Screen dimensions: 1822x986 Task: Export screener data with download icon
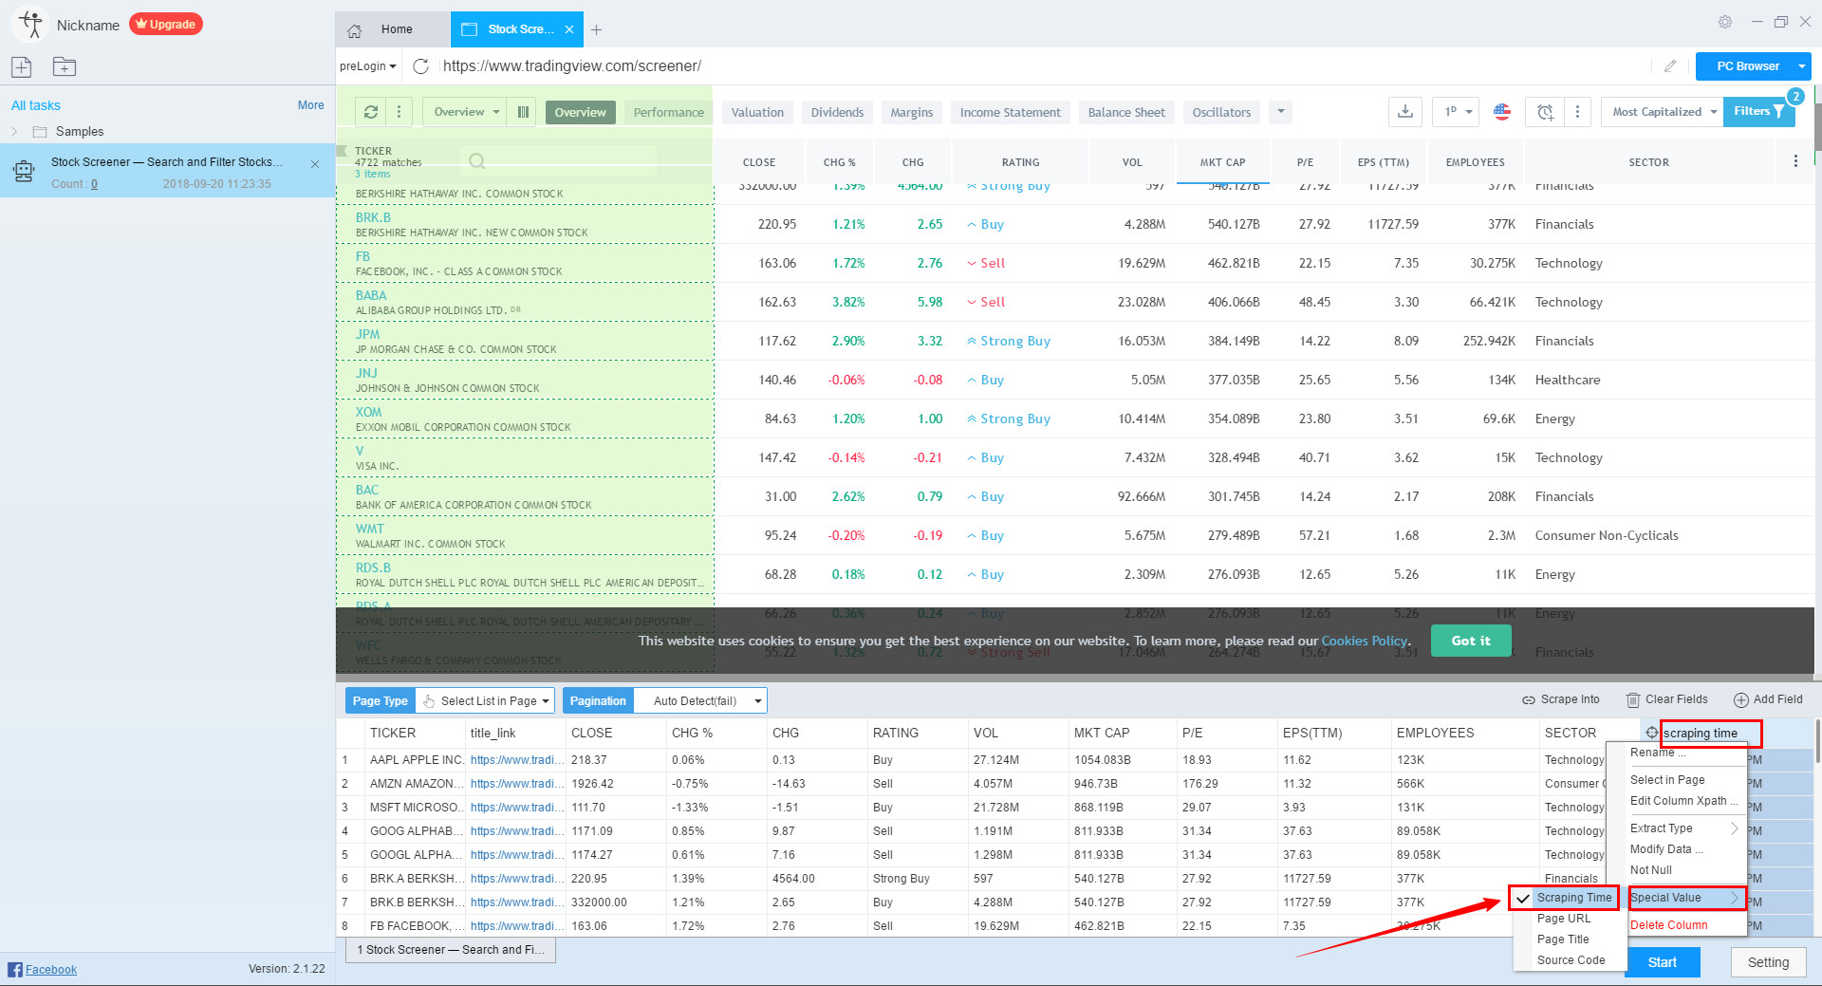point(1405,112)
